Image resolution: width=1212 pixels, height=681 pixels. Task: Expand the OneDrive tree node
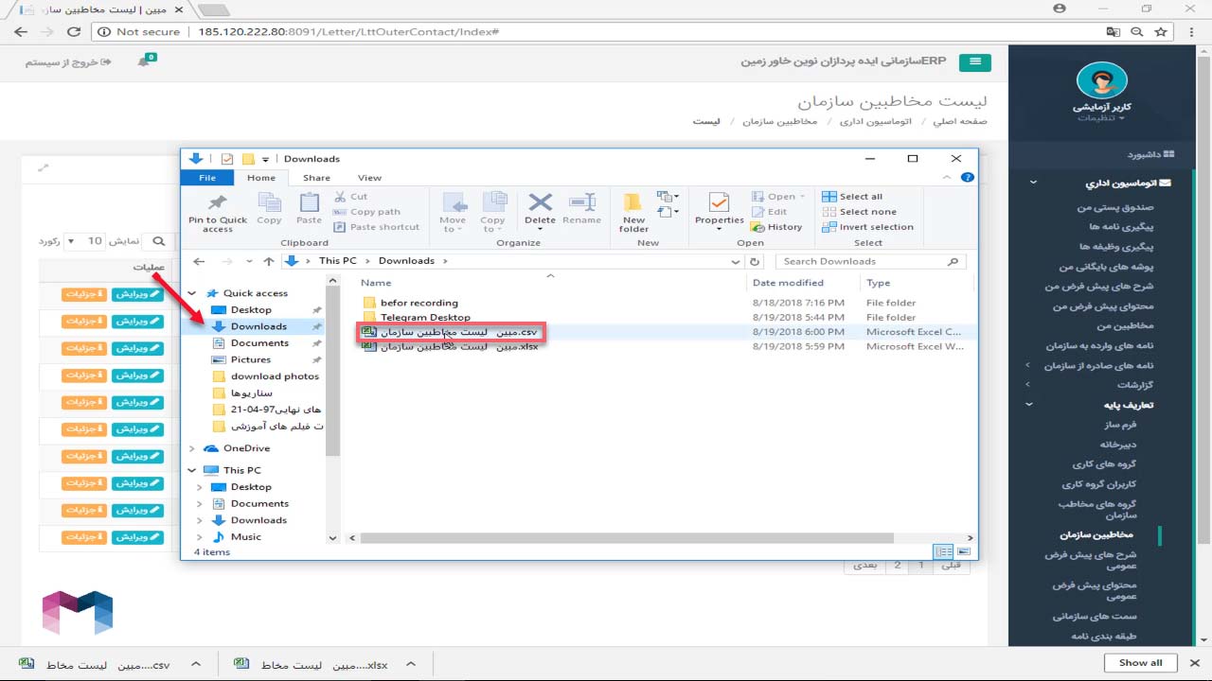click(193, 448)
